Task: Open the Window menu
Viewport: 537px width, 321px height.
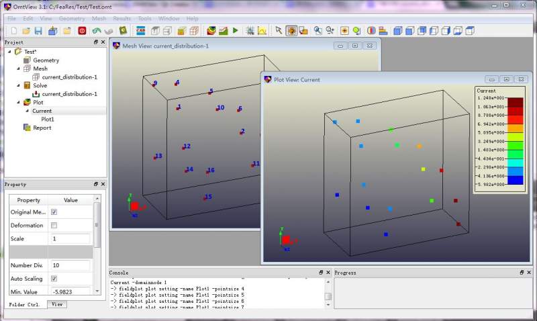Action: [x=169, y=19]
